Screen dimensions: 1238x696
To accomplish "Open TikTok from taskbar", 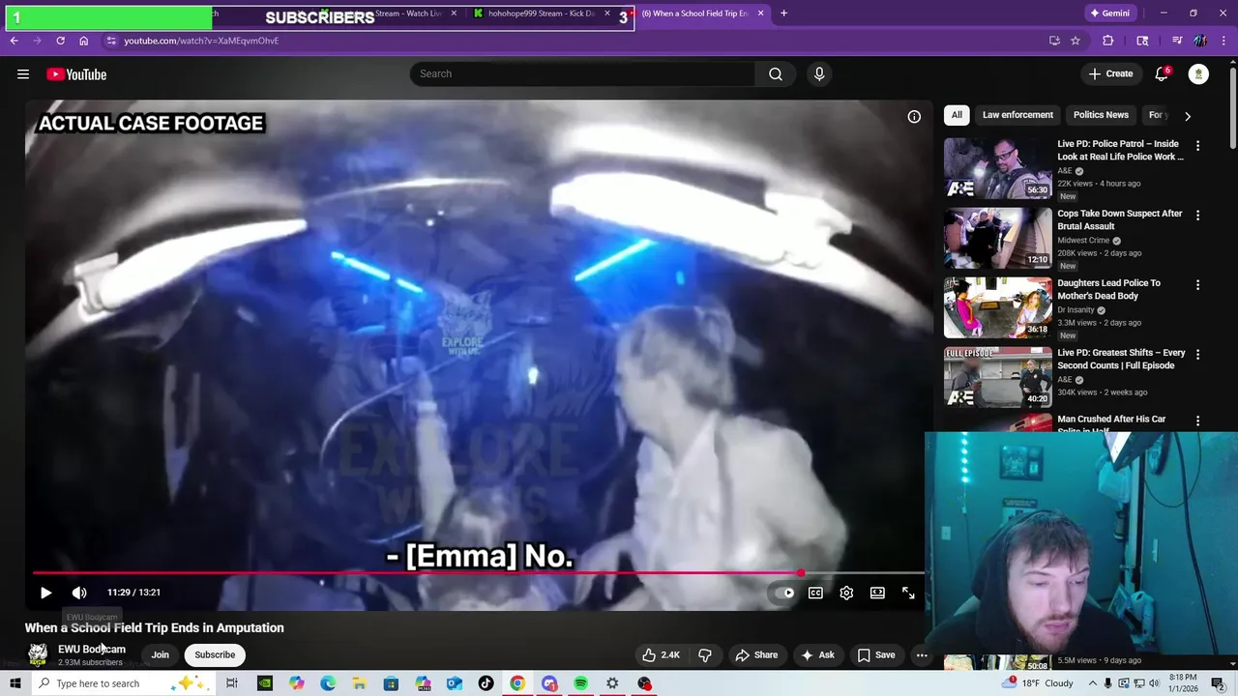I will (x=486, y=683).
